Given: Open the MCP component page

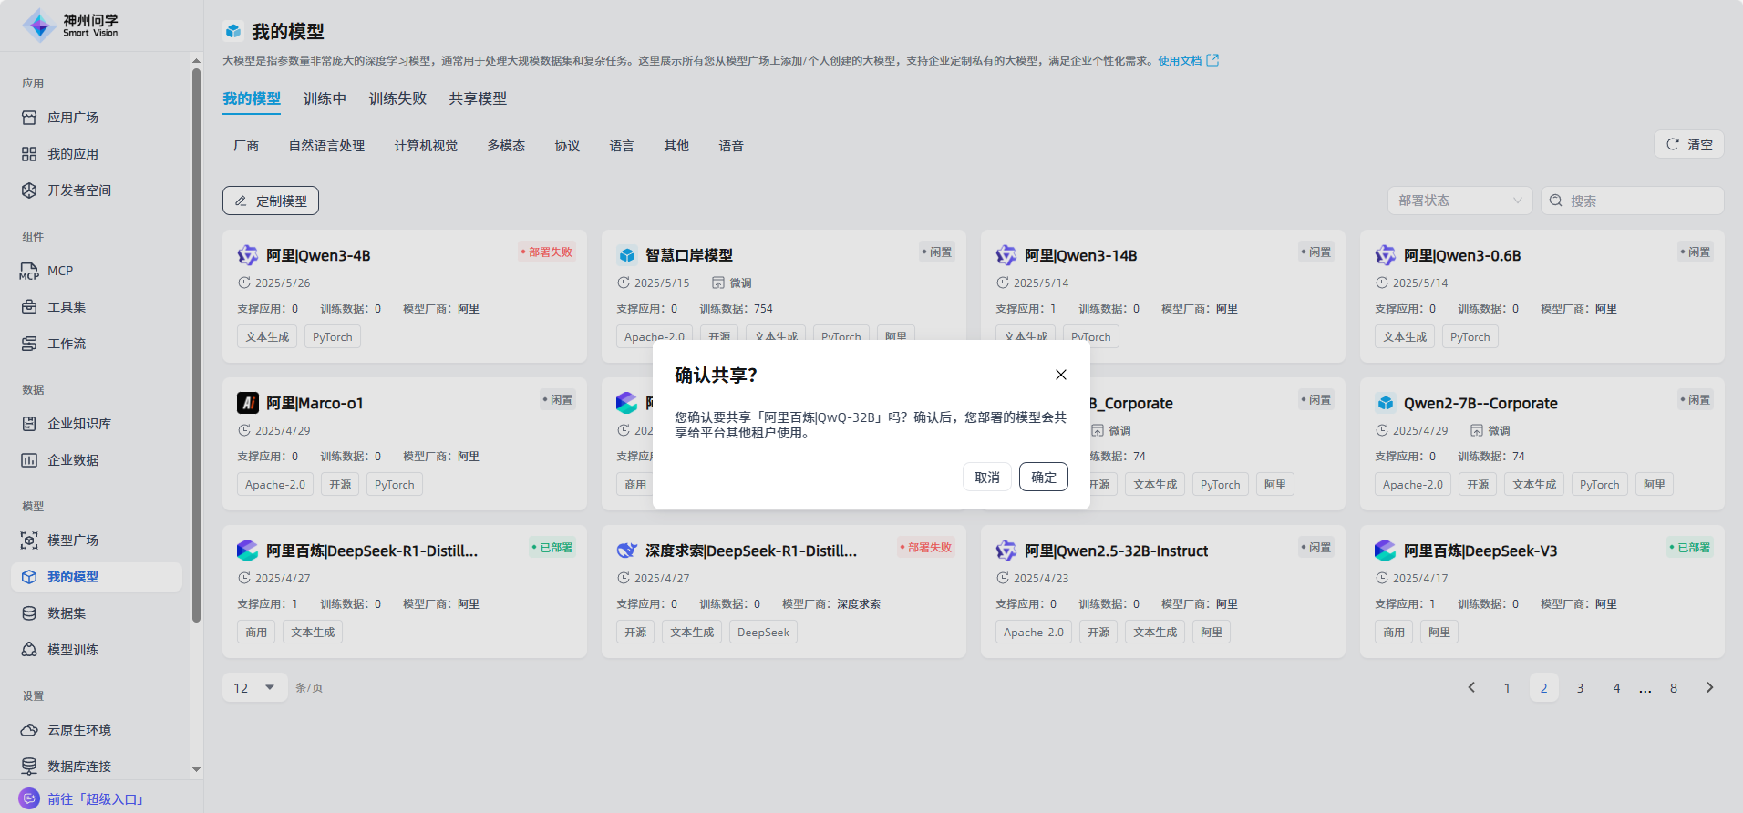Looking at the screenshot, I should (x=60, y=271).
